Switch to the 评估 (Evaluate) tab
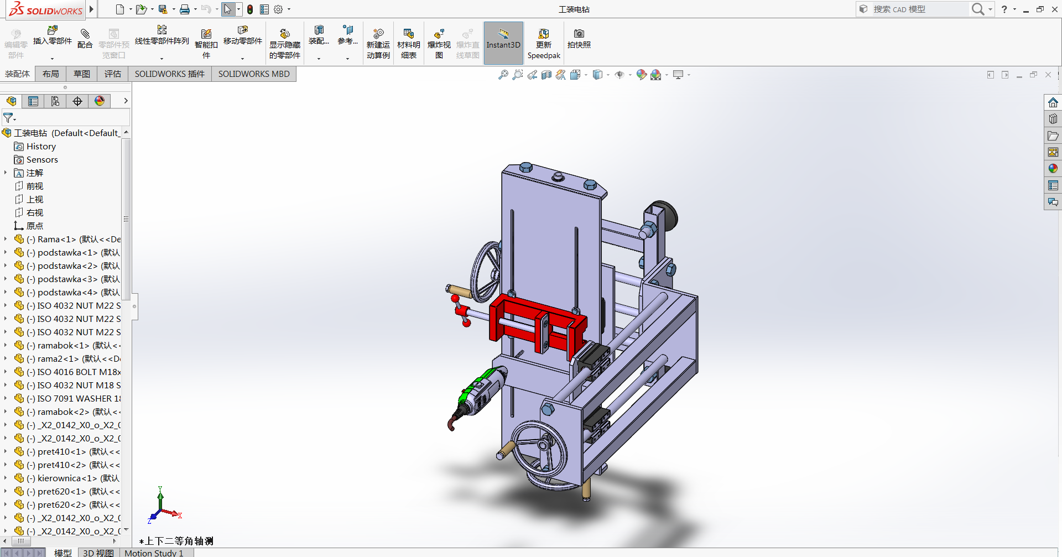This screenshot has width=1062, height=557. click(x=112, y=74)
